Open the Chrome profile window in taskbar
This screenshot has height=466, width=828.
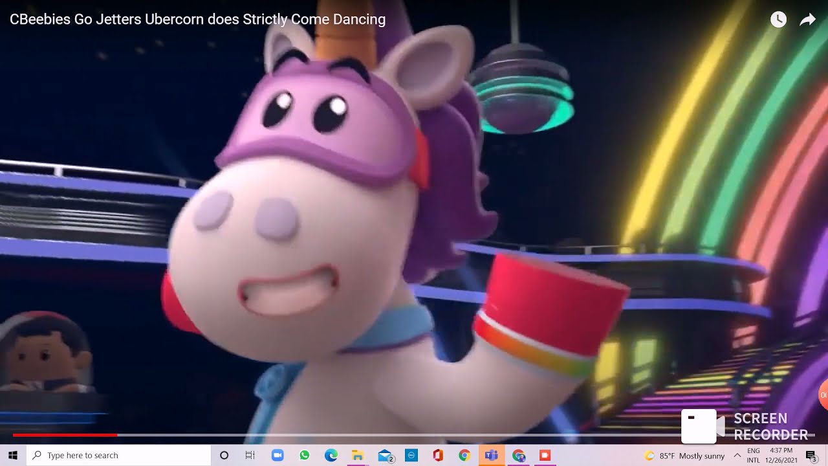click(518, 456)
